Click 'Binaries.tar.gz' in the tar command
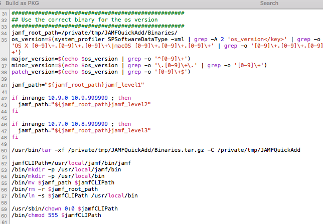 pos(179,150)
